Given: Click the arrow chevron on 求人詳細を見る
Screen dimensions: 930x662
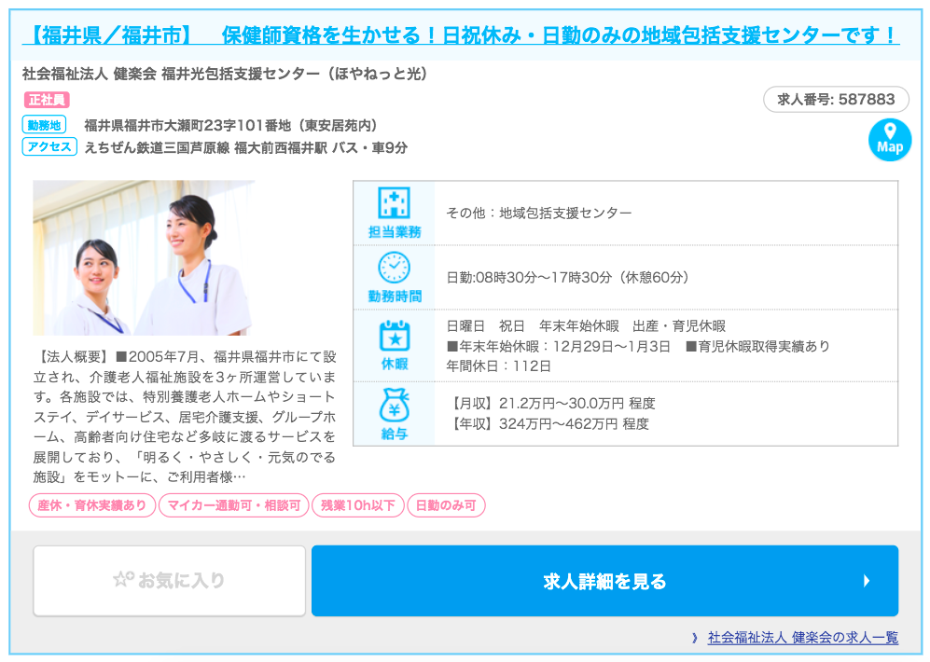Looking at the screenshot, I should pyautogui.click(x=867, y=581).
